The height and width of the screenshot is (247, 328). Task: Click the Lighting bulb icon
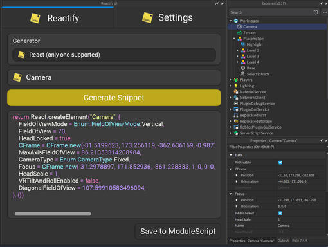[236, 86]
